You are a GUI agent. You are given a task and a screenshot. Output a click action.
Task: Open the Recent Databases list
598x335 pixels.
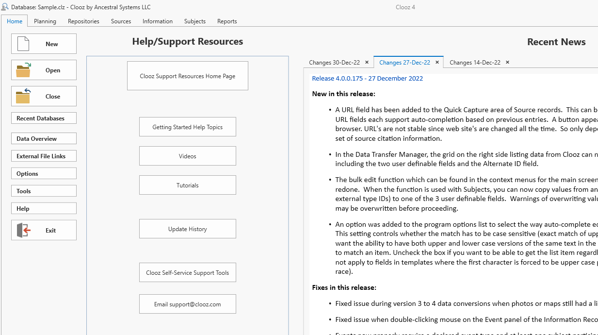click(x=44, y=118)
